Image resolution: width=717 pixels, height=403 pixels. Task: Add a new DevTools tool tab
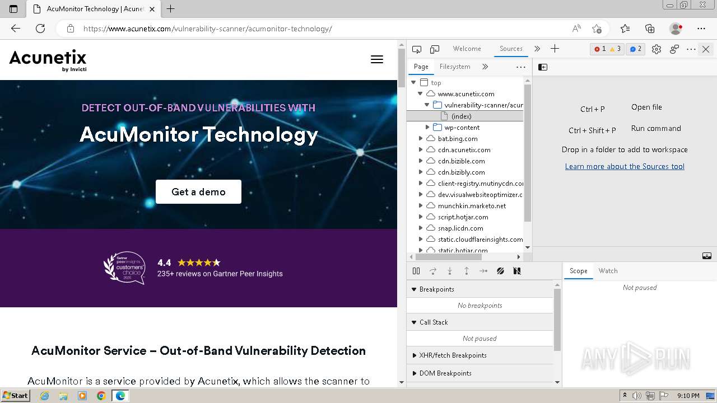[x=555, y=49]
